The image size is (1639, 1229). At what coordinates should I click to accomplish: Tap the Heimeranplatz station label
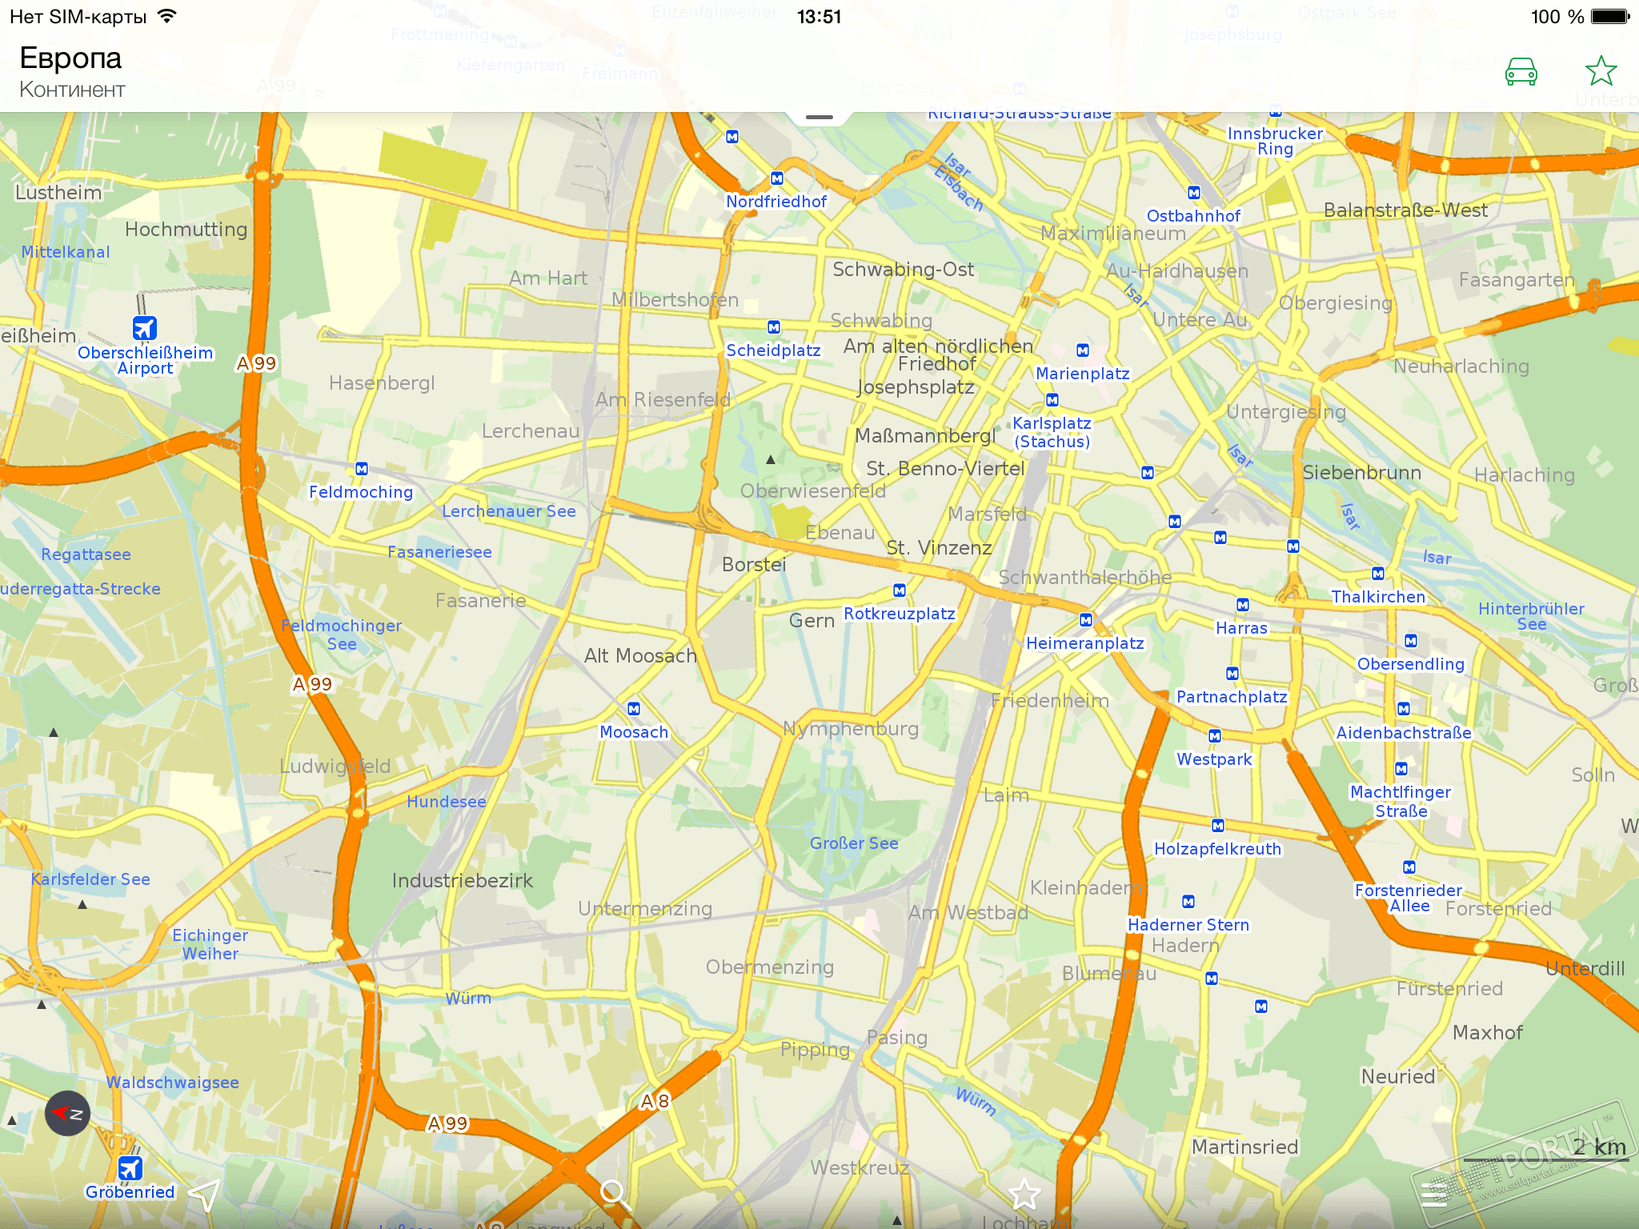tap(1085, 643)
